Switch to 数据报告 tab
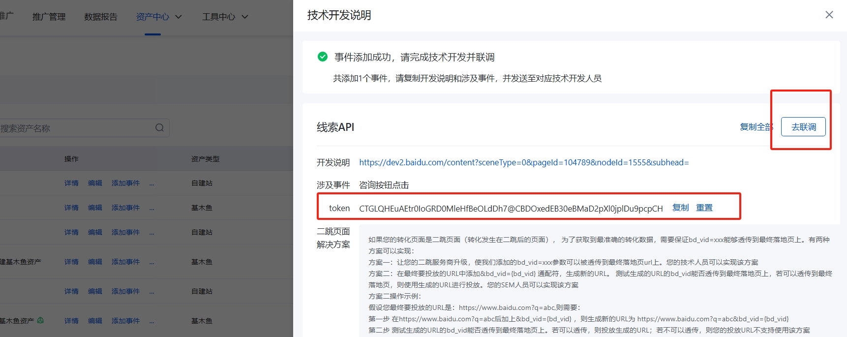The image size is (847, 337). (x=100, y=17)
